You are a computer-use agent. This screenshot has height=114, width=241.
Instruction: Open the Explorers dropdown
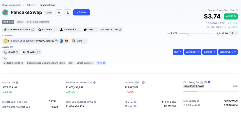(x=47, y=30)
